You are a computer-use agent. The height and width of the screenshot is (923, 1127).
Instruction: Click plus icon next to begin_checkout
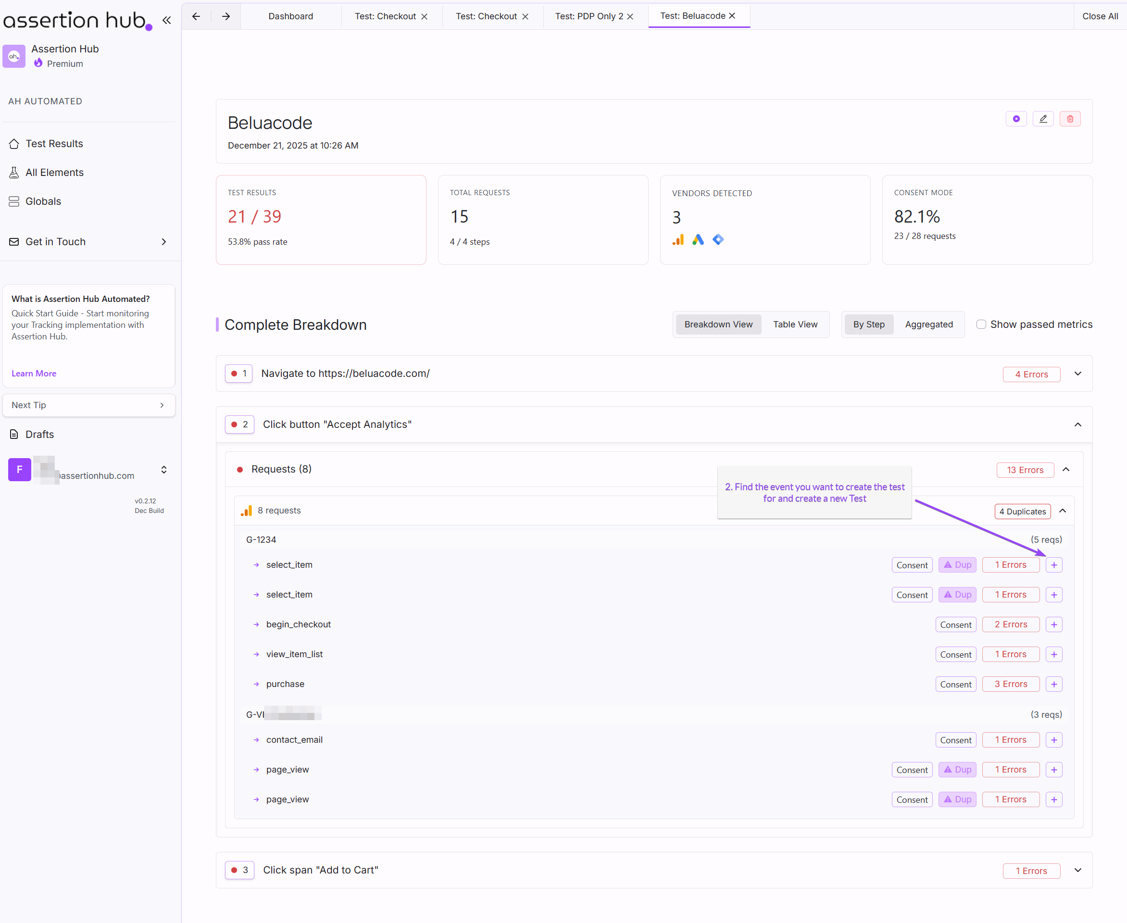[x=1053, y=625]
